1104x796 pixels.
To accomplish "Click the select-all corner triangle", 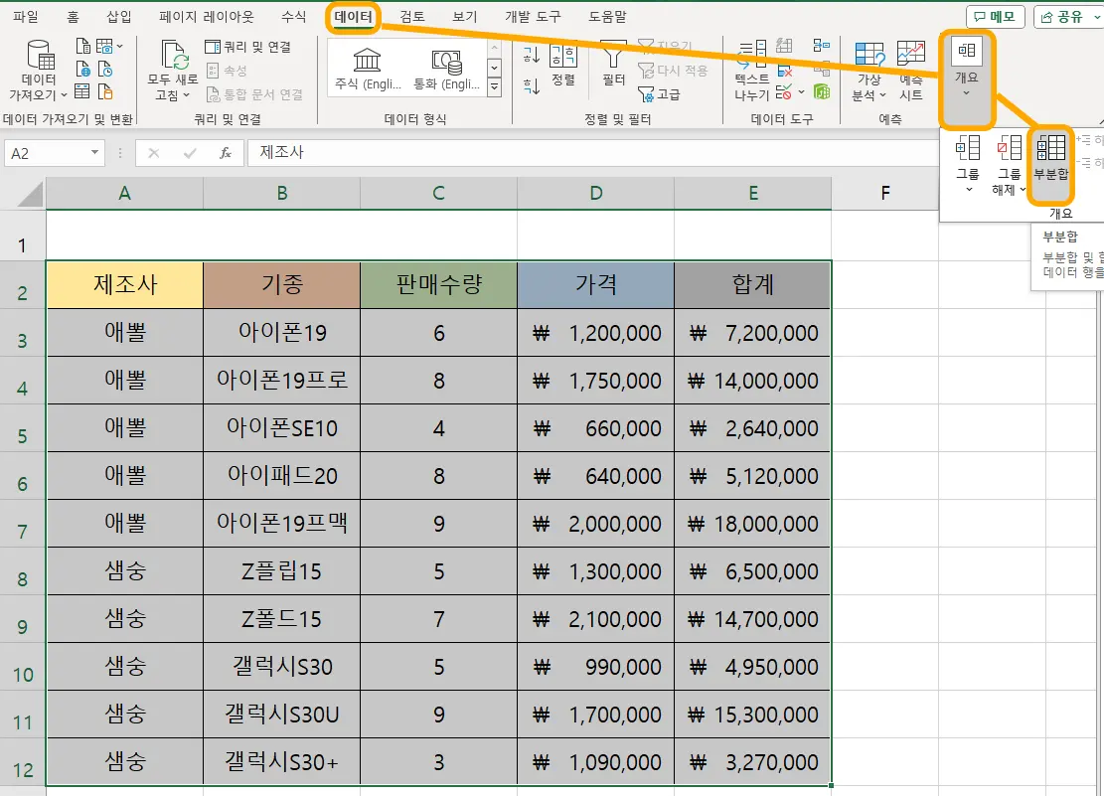I will (x=30, y=194).
